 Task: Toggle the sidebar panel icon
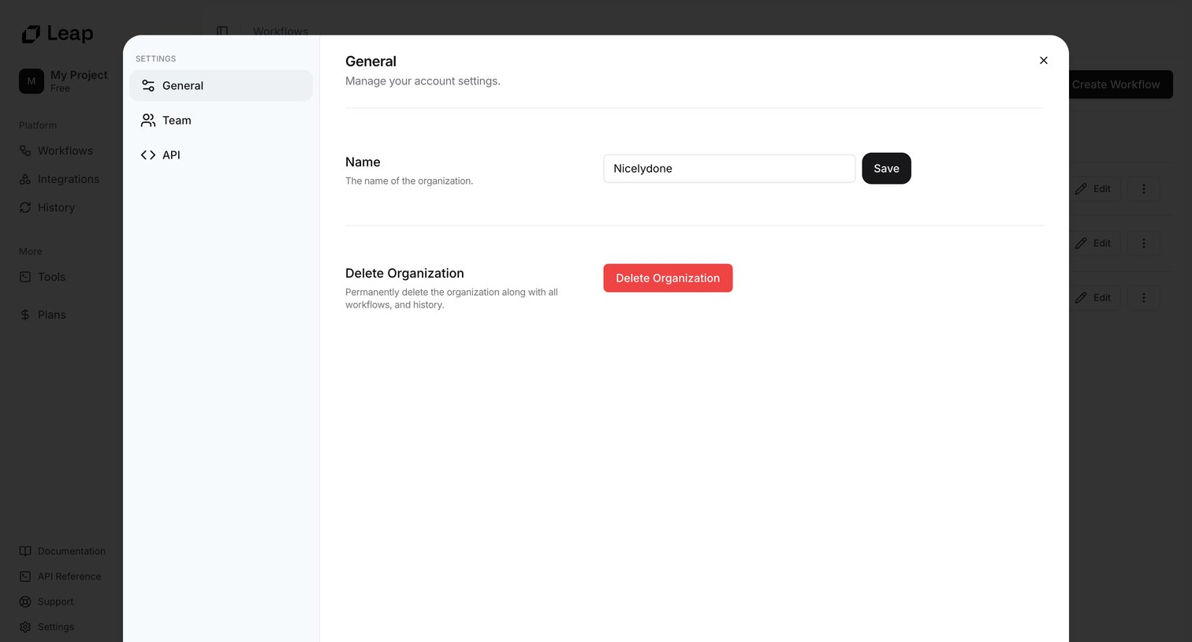coord(222,32)
